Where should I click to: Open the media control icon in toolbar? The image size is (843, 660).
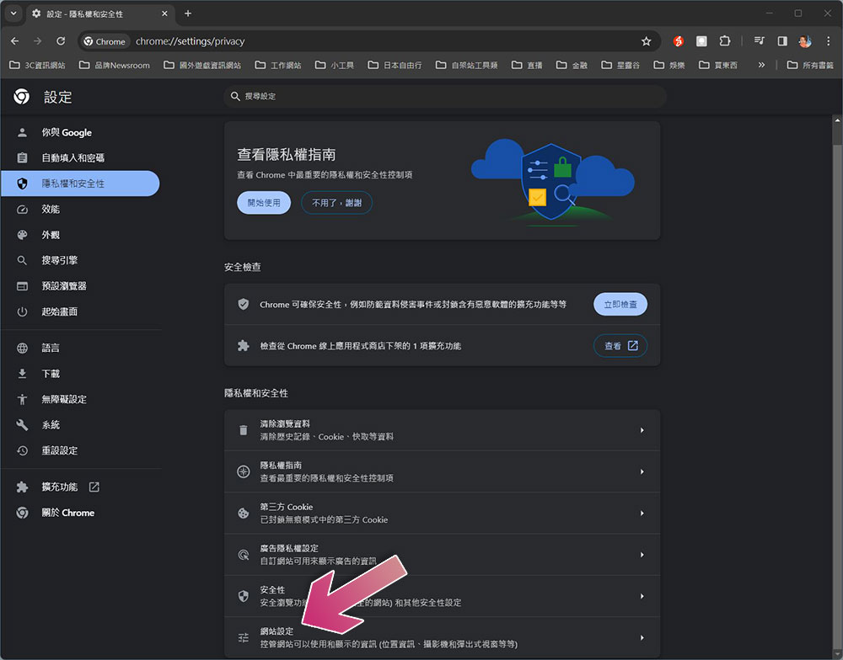760,41
